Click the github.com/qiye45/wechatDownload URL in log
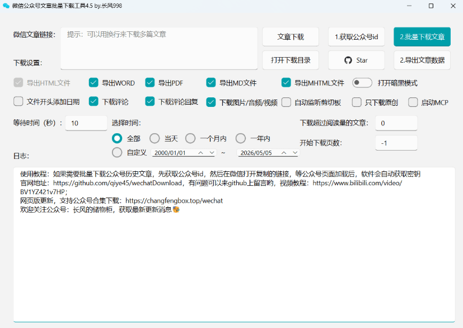 [118, 183]
